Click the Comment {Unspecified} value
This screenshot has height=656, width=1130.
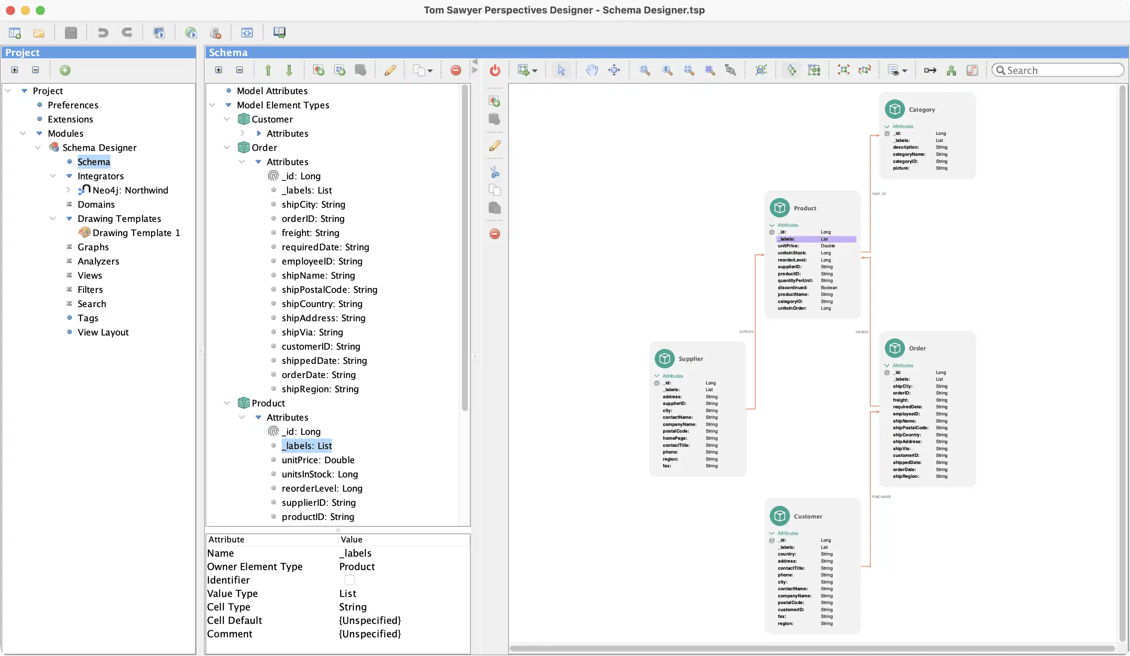coord(370,634)
